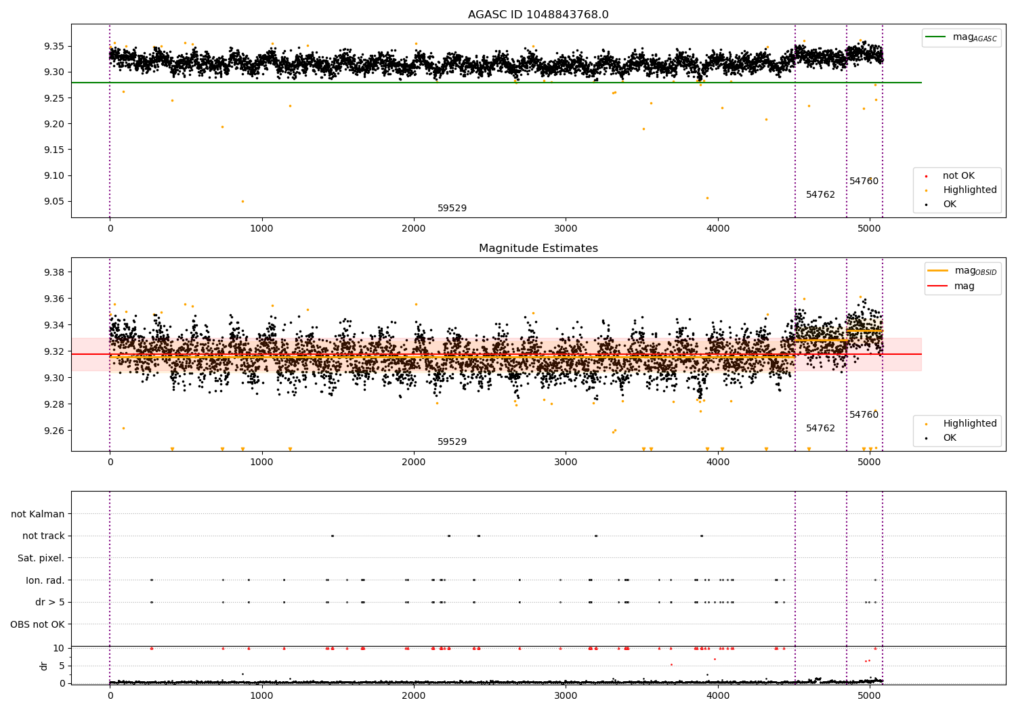Click the 9.35 y-axis tick label
Viewport: 1016px width, 711px height.
coord(54,47)
